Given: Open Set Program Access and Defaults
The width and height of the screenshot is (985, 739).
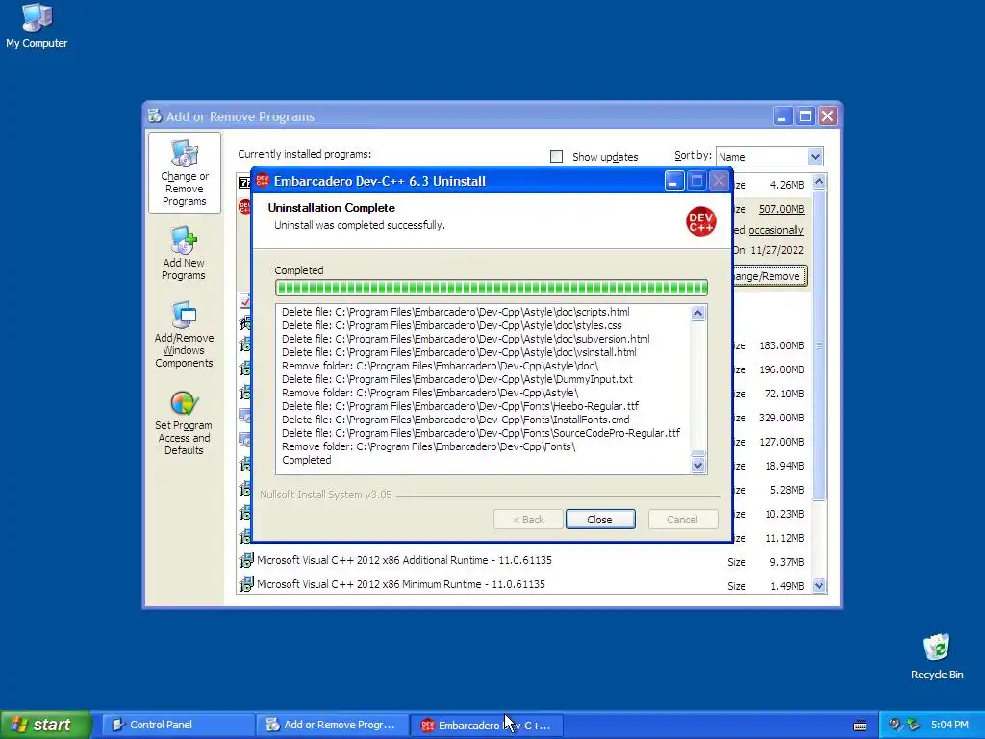Looking at the screenshot, I should coord(184,423).
